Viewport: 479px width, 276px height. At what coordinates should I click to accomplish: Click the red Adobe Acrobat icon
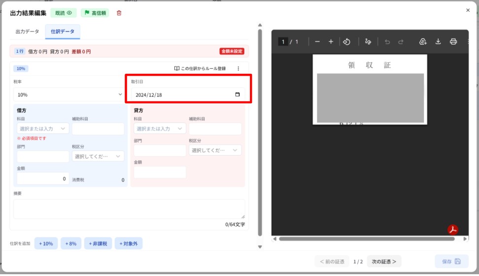coord(453,230)
